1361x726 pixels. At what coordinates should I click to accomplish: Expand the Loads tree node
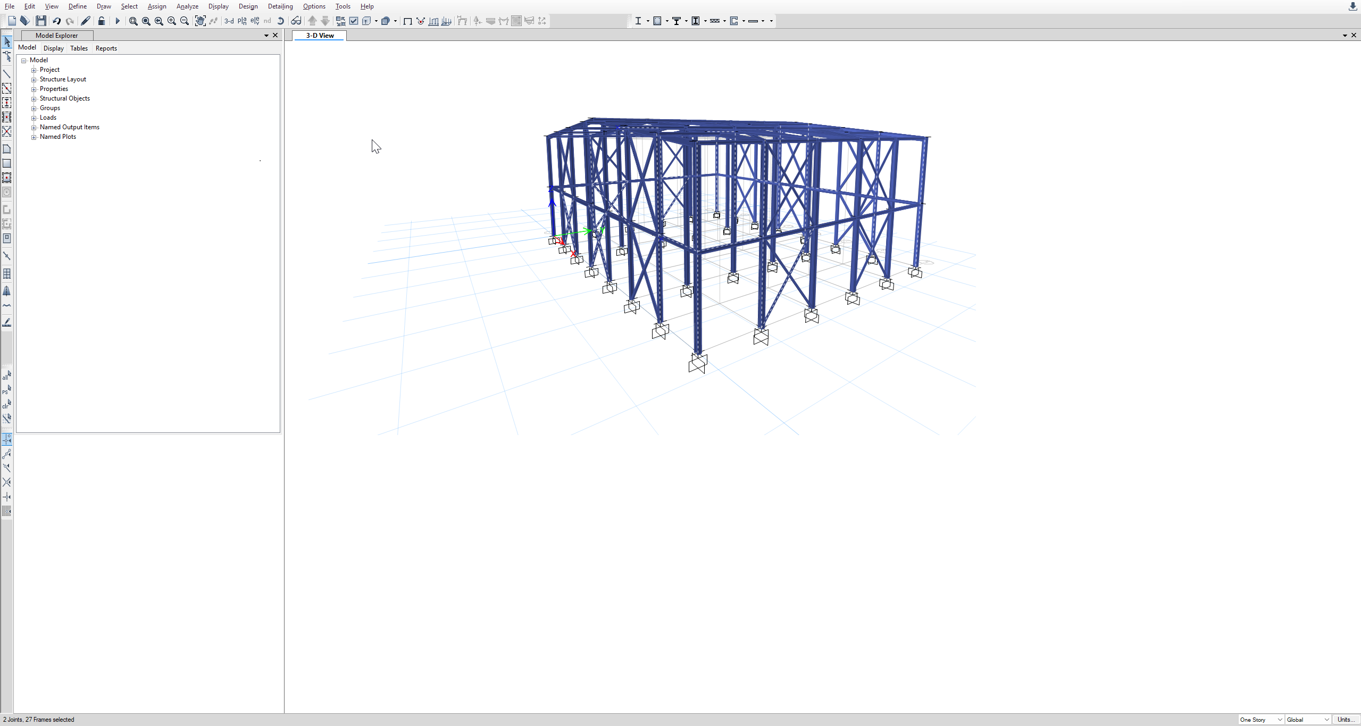click(34, 118)
